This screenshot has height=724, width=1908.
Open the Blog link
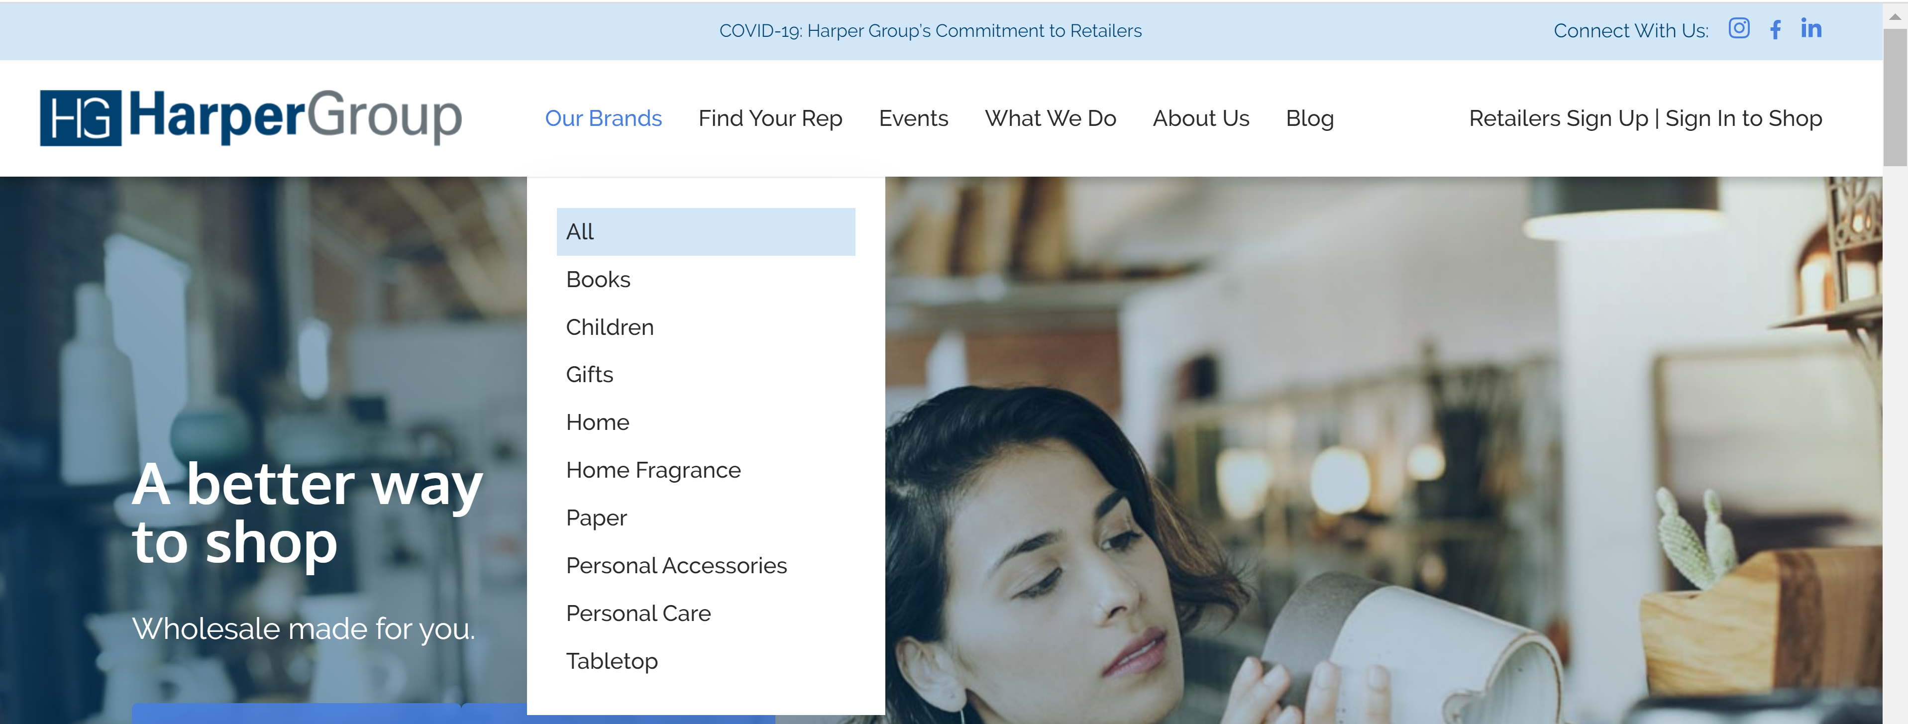(x=1309, y=118)
